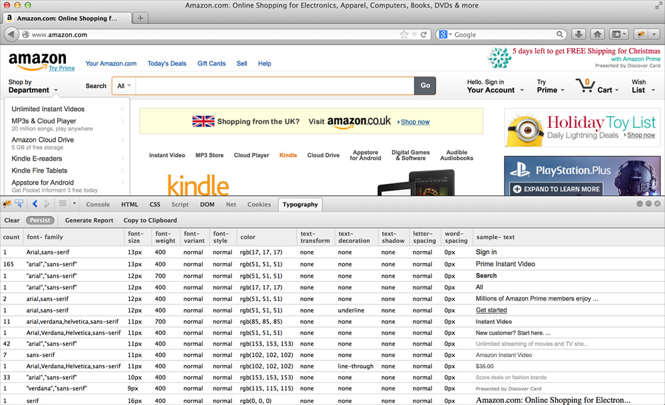This screenshot has height=405, width=665.
Task: Click the Your Amazon.com link
Action: pos(111,64)
